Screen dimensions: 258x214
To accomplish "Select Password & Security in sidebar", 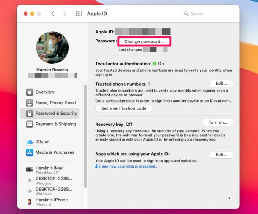I will click(x=50, y=113).
